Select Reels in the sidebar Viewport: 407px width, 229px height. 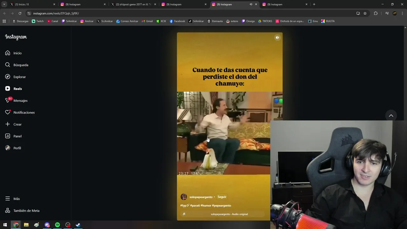tap(14, 89)
